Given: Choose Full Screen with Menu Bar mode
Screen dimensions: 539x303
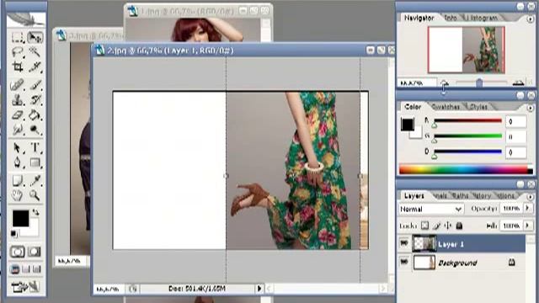Looking at the screenshot, I should [26, 269].
